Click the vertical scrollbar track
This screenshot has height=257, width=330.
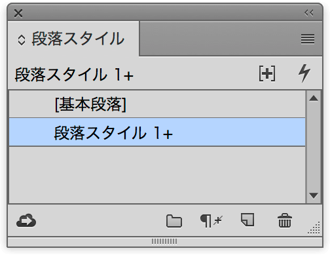click(x=314, y=146)
